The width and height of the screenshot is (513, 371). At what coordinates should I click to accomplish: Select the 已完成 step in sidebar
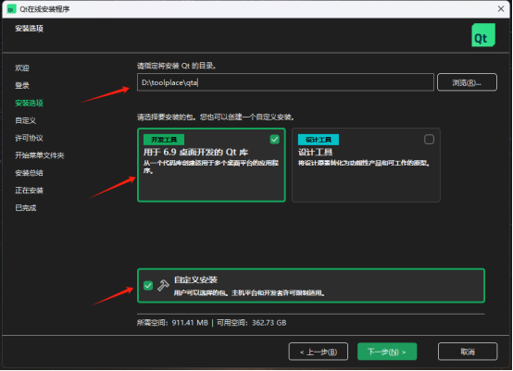point(26,208)
